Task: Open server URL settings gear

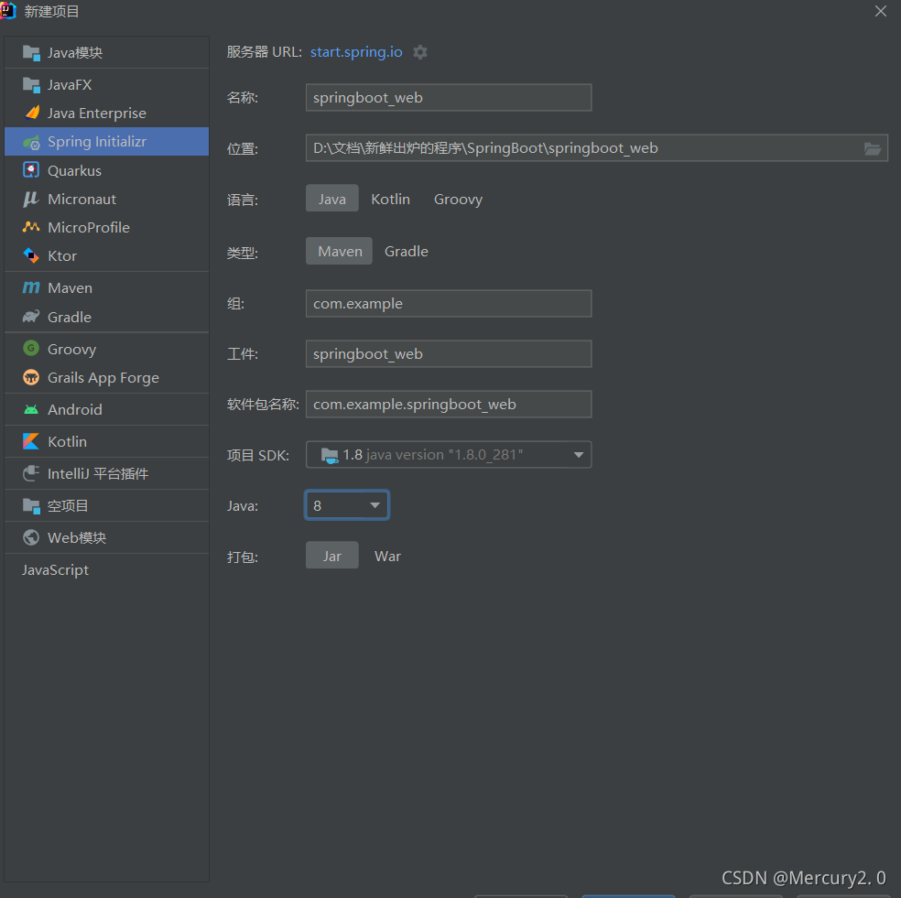Action: tap(420, 52)
